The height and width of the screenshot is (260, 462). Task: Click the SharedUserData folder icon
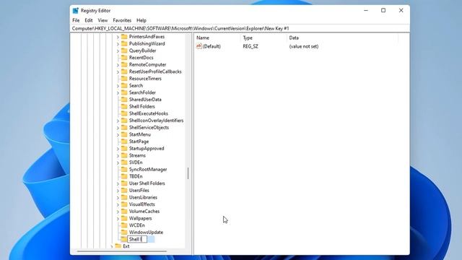[124, 100]
